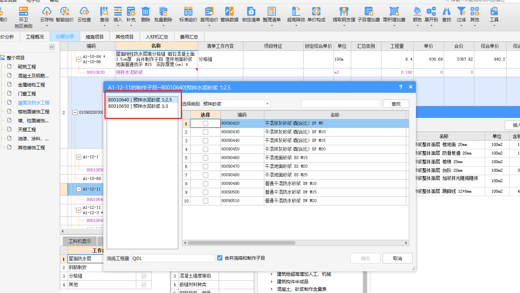Click the 超高降效 icon
Image resolution: width=520 pixels, height=293 pixels.
coord(296,12)
